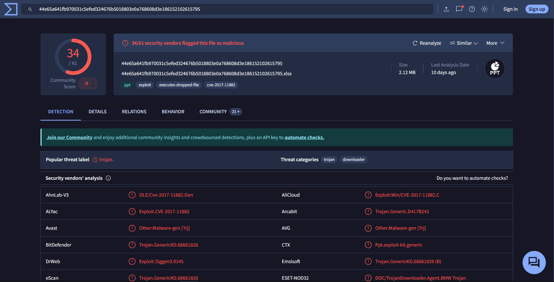Click the PPT file type icon
Image resolution: width=554 pixels, height=282 pixels.
click(x=495, y=69)
